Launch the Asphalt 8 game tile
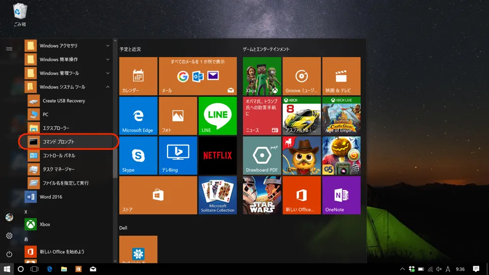Image resolution: width=489 pixels, height=275 pixels. (302, 116)
